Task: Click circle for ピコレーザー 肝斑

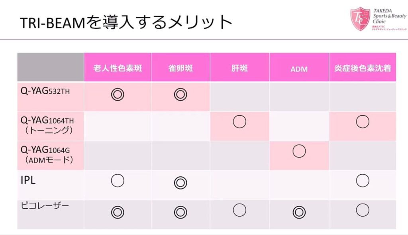Action: 239,210
